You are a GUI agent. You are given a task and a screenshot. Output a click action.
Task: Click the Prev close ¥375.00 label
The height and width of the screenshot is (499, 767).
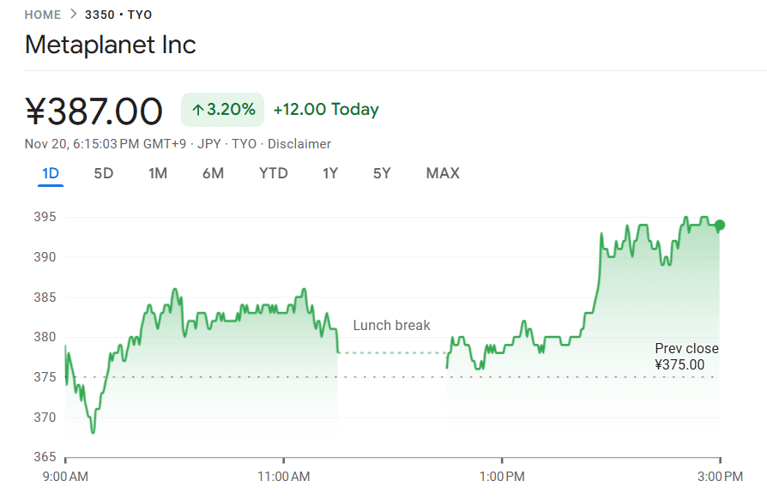(685, 356)
